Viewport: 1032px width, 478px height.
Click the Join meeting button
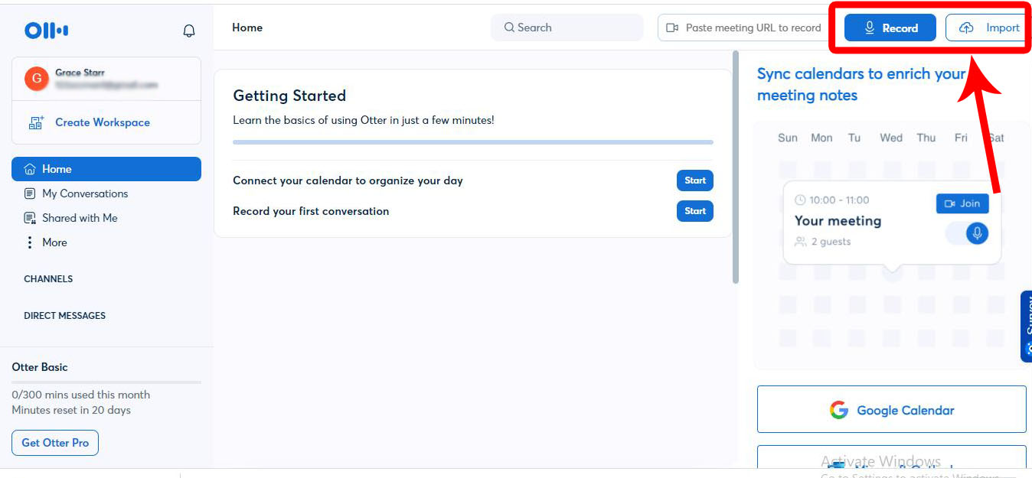[962, 203]
